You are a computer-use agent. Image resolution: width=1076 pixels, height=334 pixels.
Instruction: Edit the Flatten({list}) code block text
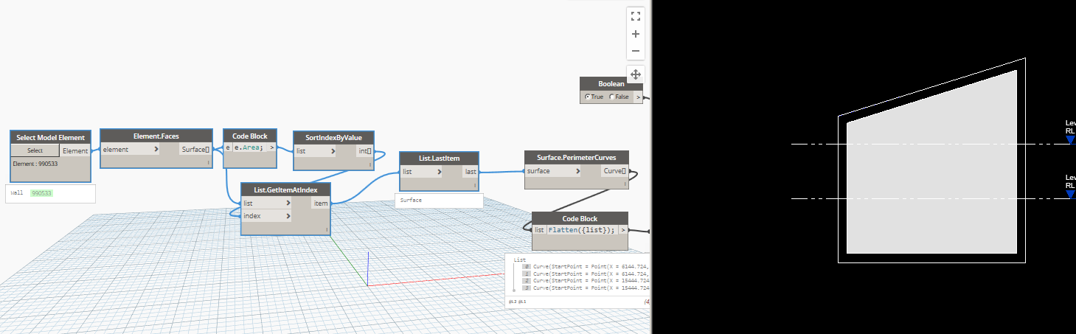582,230
